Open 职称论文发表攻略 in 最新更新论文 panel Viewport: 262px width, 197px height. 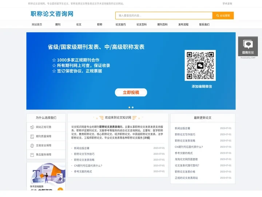(x=185, y=141)
